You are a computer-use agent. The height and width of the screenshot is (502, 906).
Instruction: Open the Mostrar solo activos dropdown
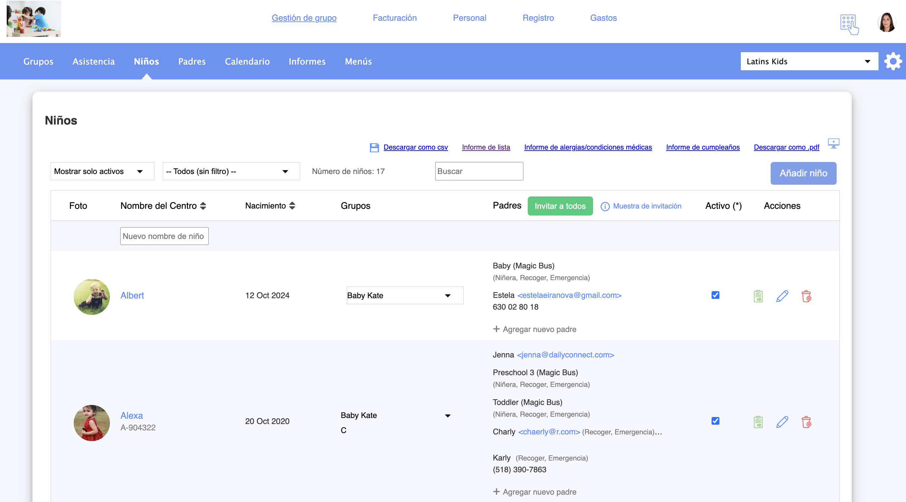(x=102, y=171)
